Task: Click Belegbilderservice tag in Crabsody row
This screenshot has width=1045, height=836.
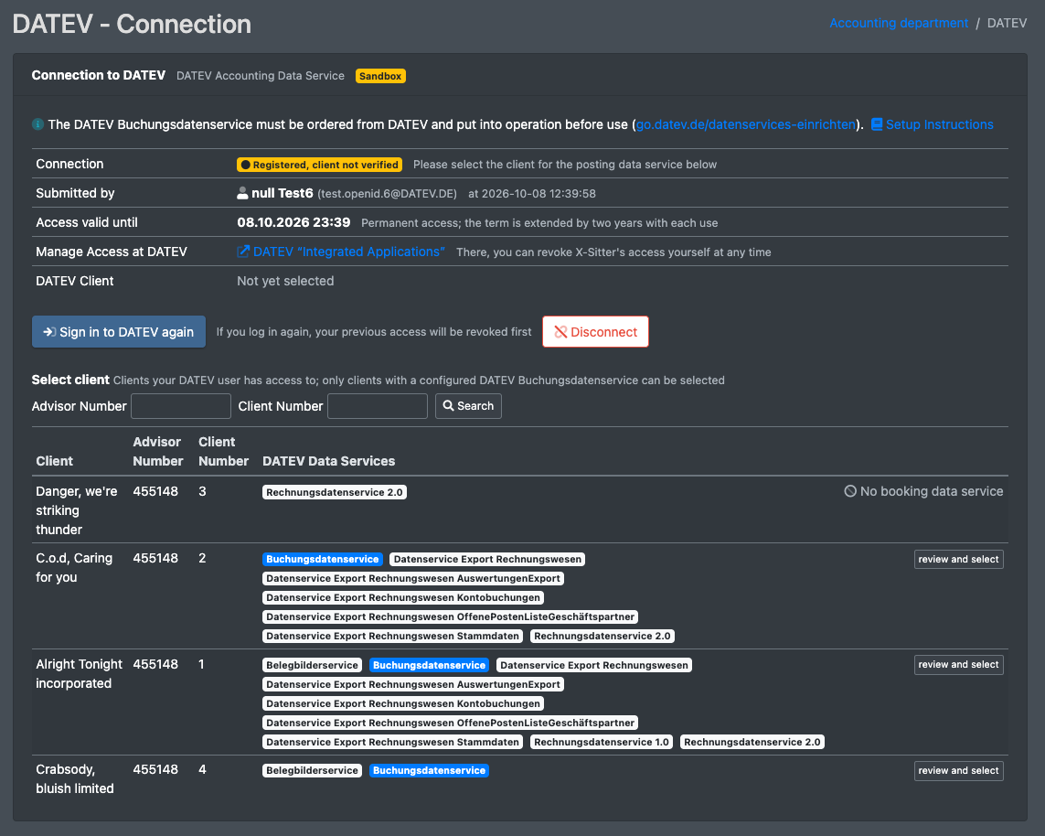Action: click(x=312, y=771)
